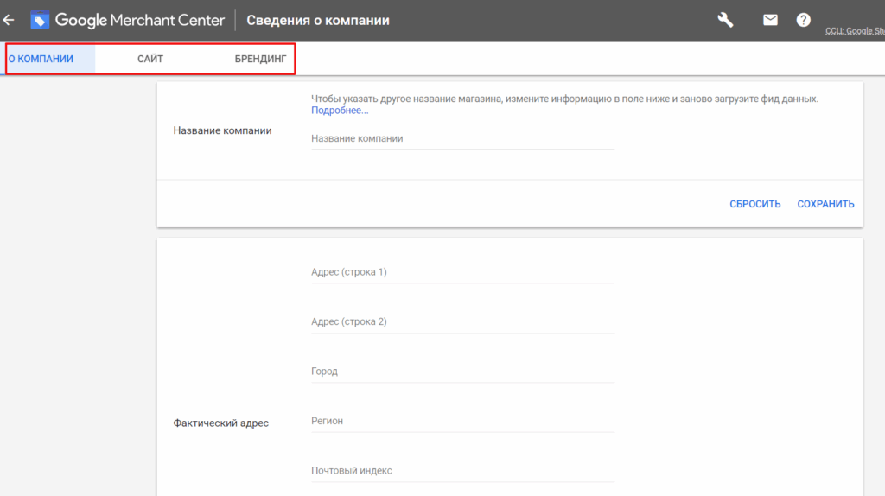
Task: Select the Город input field
Action: point(462,372)
